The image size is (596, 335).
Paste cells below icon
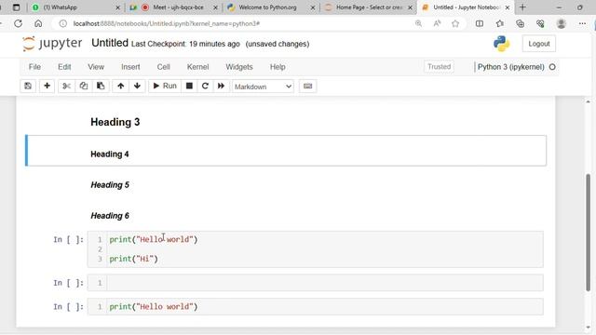click(101, 86)
